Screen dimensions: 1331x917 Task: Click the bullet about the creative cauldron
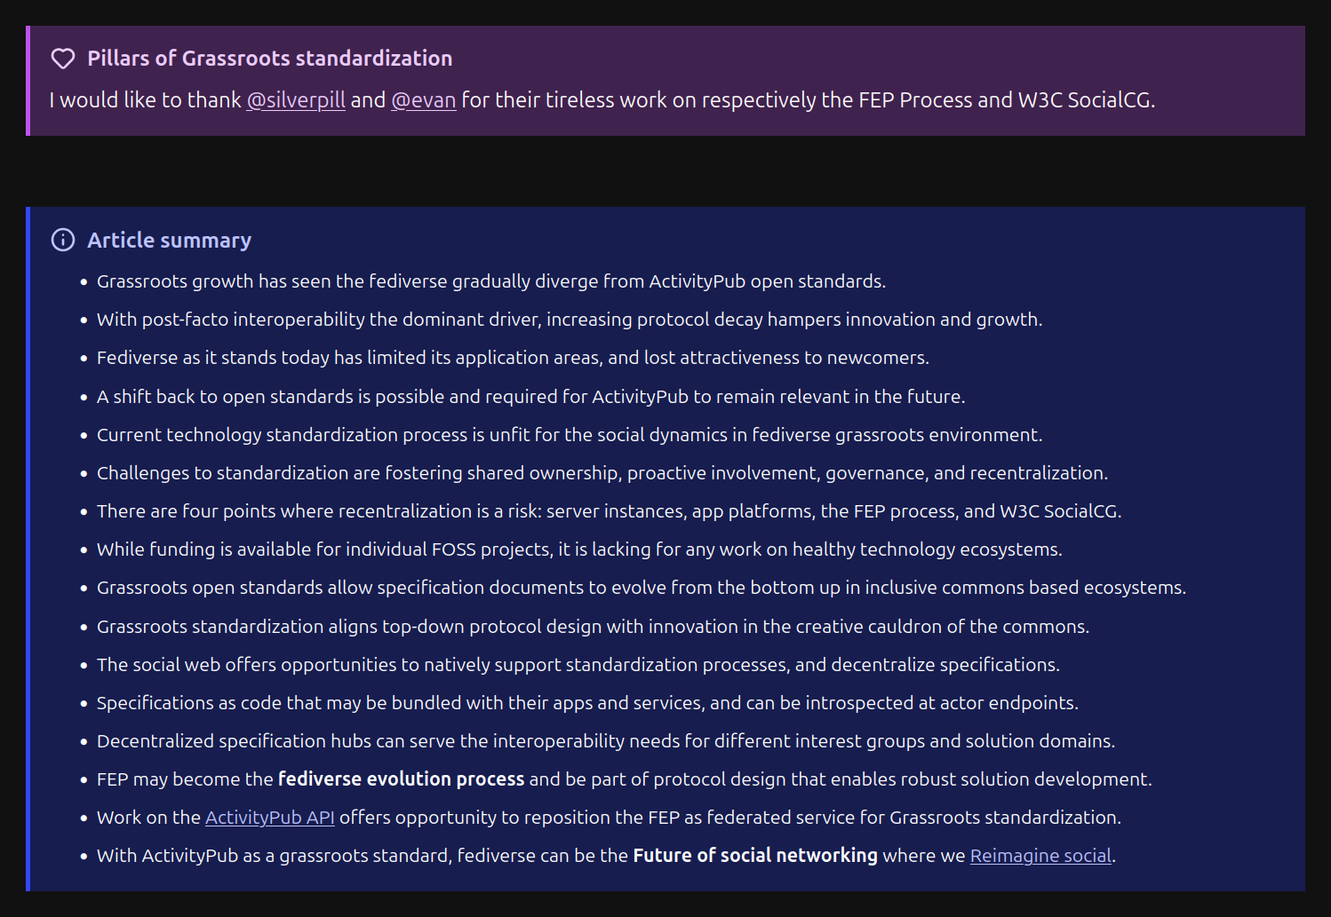pyautogui.click(x=593, y=627)
